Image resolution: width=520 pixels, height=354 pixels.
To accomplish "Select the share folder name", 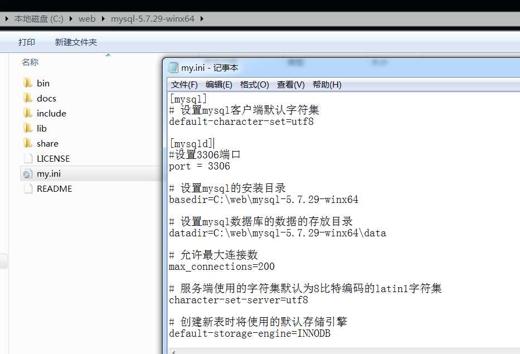I will point(47,143).
